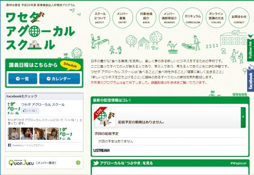Click the #Waglocal hashtag link
Screen dimensions: 254x175
(238, 163)
